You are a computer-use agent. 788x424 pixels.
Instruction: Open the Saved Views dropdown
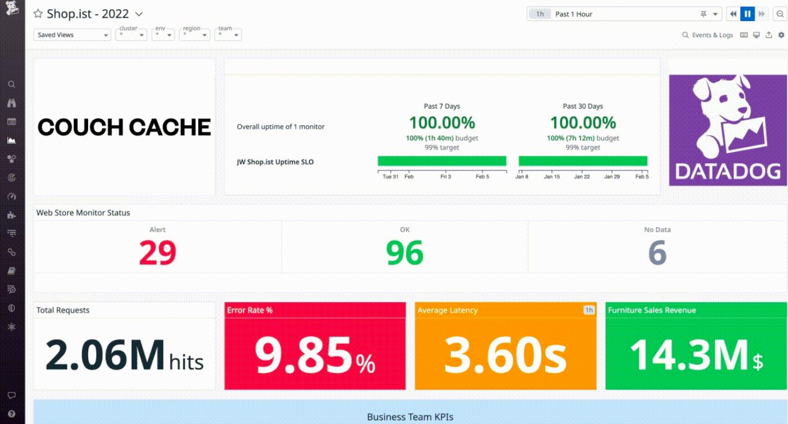tap(72, 35)
